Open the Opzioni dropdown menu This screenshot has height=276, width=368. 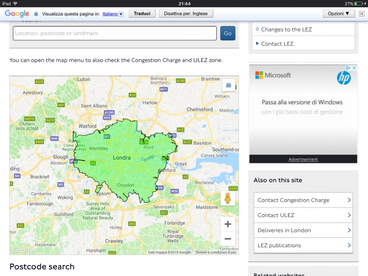pos(338,13)
